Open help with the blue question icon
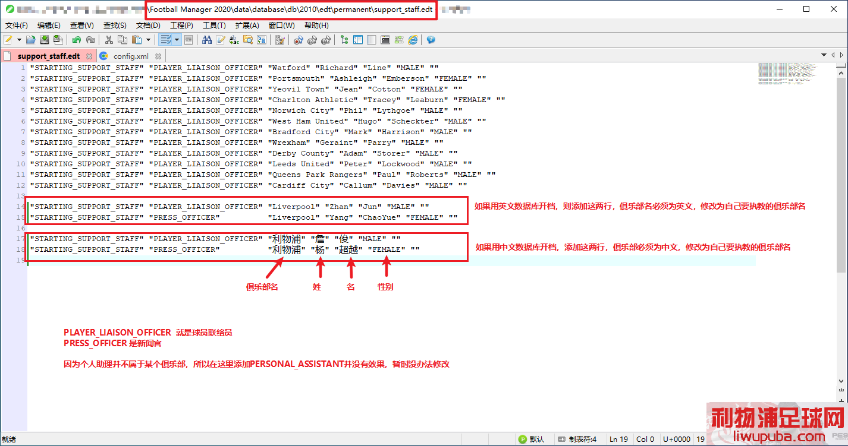Viewport: 848px width, 446px height. [x=431, y=40]
